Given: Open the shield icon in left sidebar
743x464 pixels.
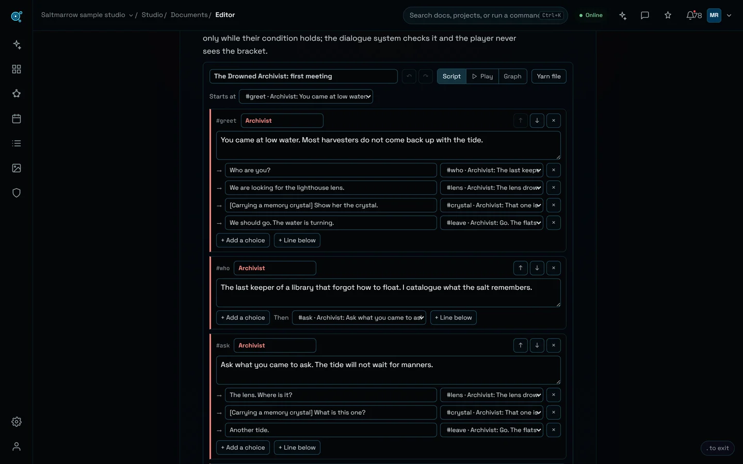Looking at the screenshot, I should click(17, 193).
